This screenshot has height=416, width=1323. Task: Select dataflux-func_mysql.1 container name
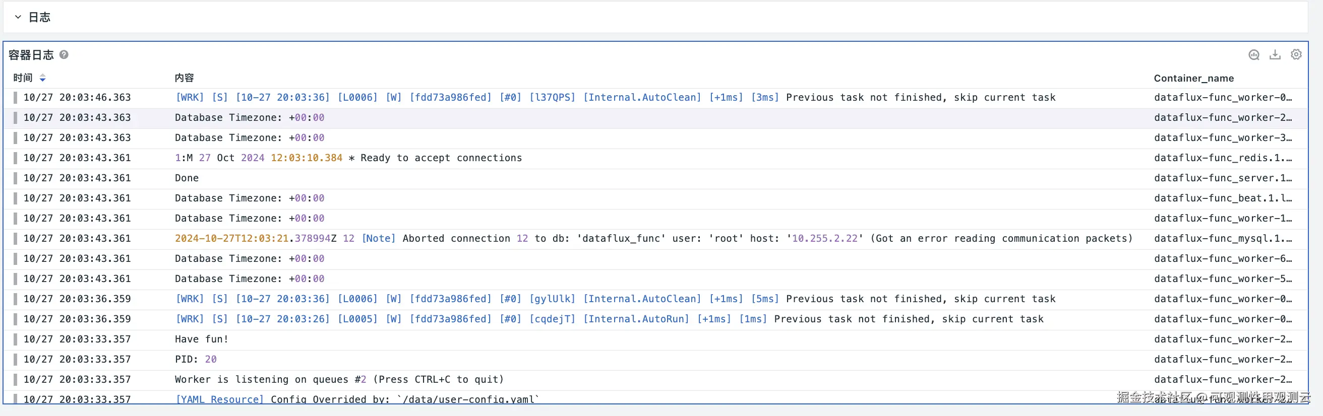1222,239
